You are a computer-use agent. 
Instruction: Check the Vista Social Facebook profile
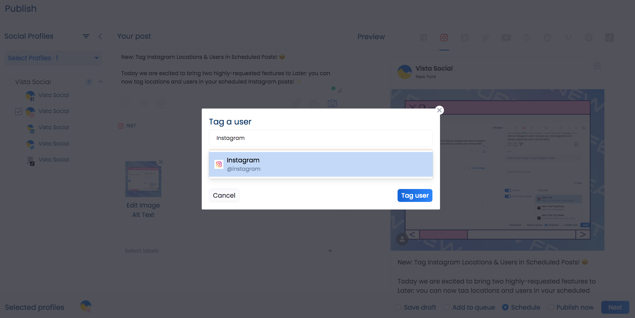tap(19, 95)
